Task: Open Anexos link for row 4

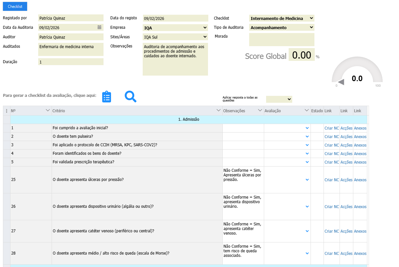Action: [x=360, y=154]
